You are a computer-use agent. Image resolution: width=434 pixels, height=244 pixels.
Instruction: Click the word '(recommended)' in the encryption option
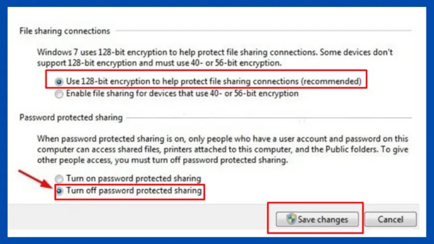(331, 81)
